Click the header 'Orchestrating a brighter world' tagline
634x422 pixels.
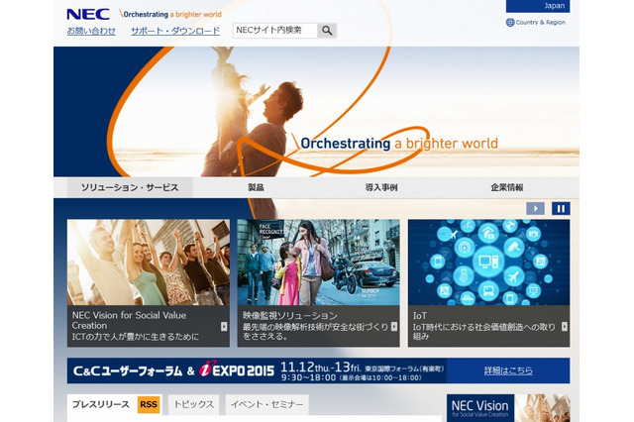click(x=172, y=15)
